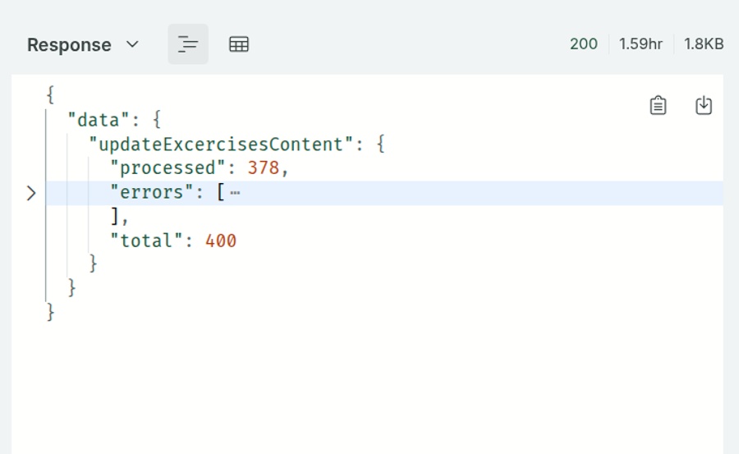Click the opening brace on the first line
Viewport: 739px width, 454px height.
[51, 95]
